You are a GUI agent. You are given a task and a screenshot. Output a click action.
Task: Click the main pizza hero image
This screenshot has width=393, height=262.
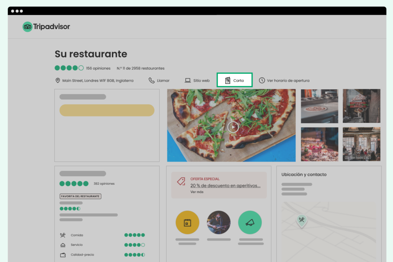coord(231,125)
